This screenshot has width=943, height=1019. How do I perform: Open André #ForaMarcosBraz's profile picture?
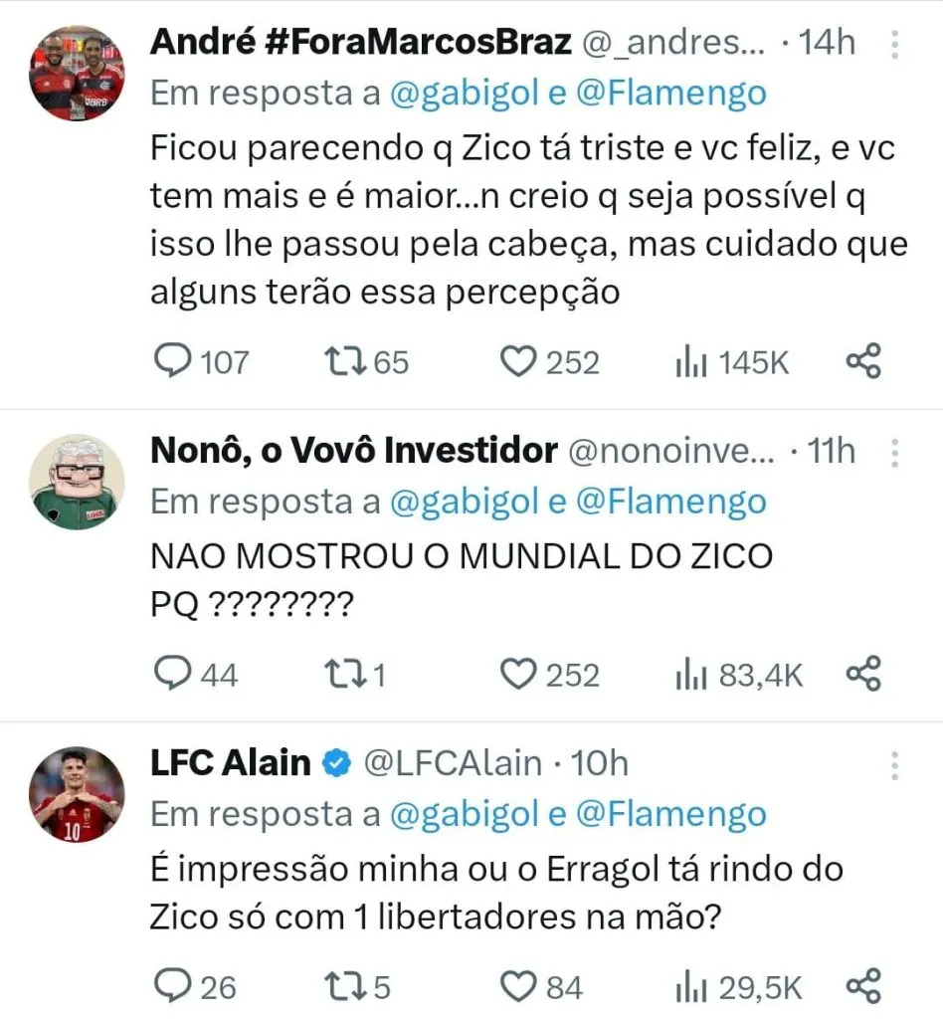(76, 73)
